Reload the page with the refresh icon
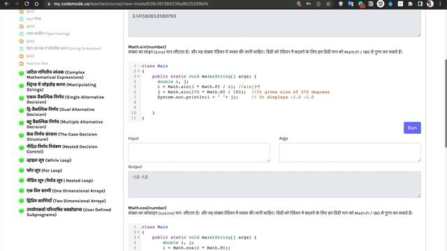447x251 pixels. point(27,3)
